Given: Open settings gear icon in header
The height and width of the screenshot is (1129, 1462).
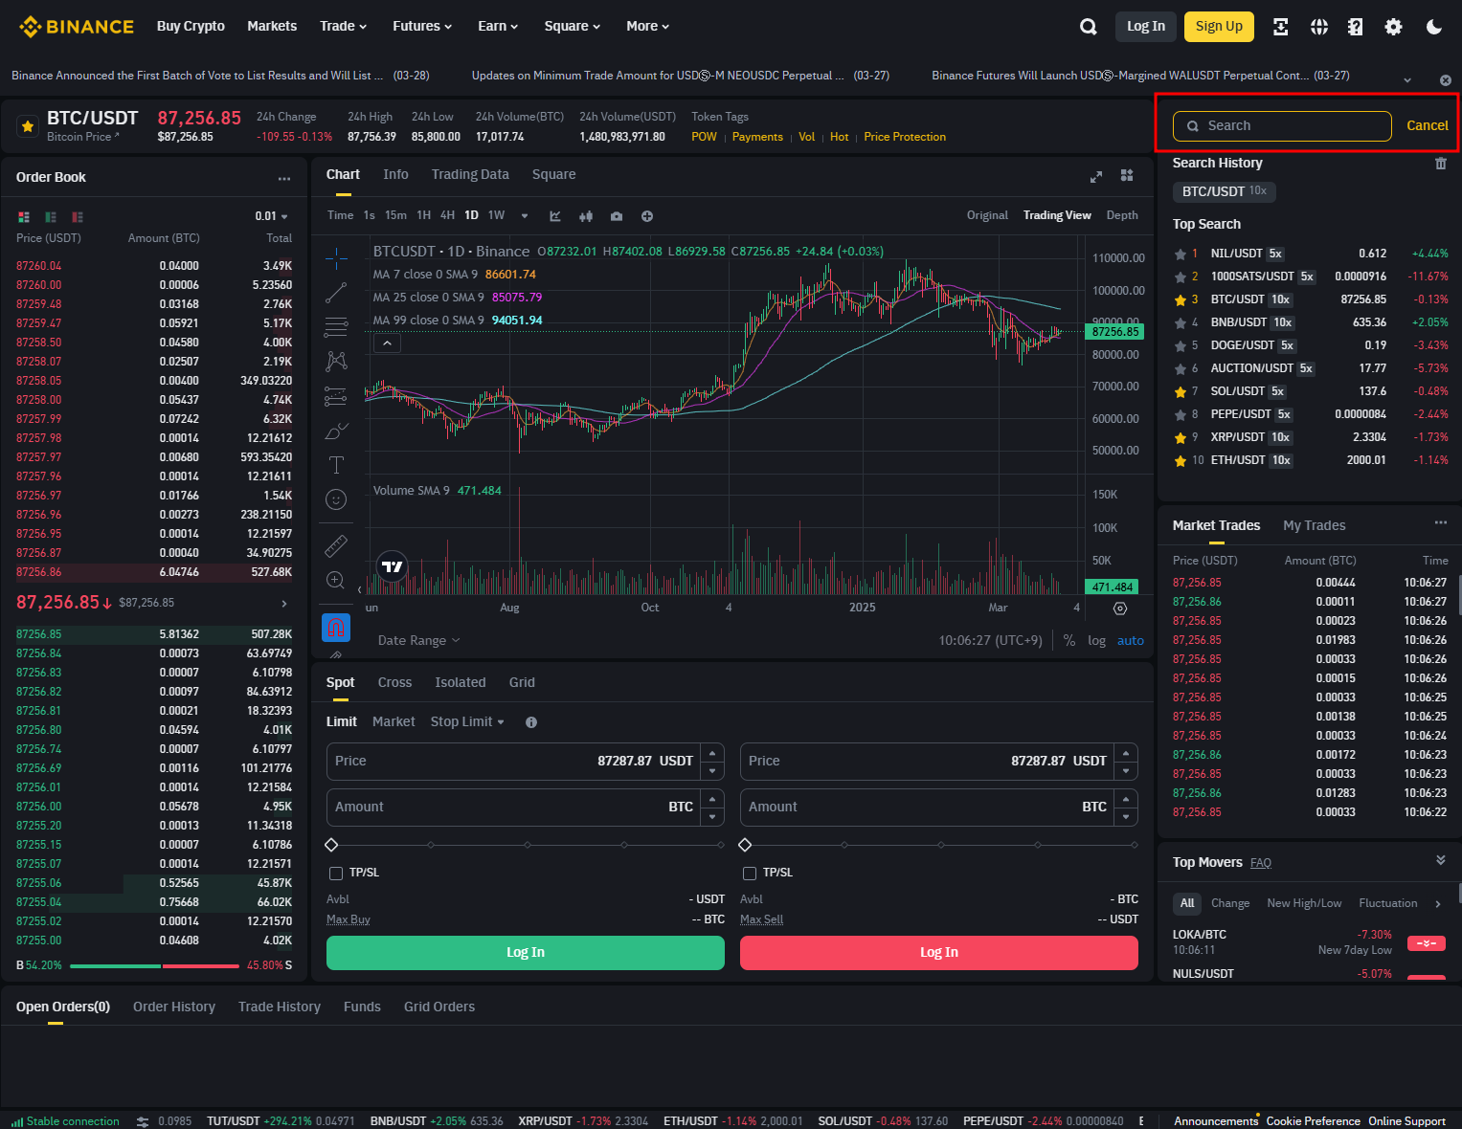Looking at the screenshot, I should tap(1393, 27).
